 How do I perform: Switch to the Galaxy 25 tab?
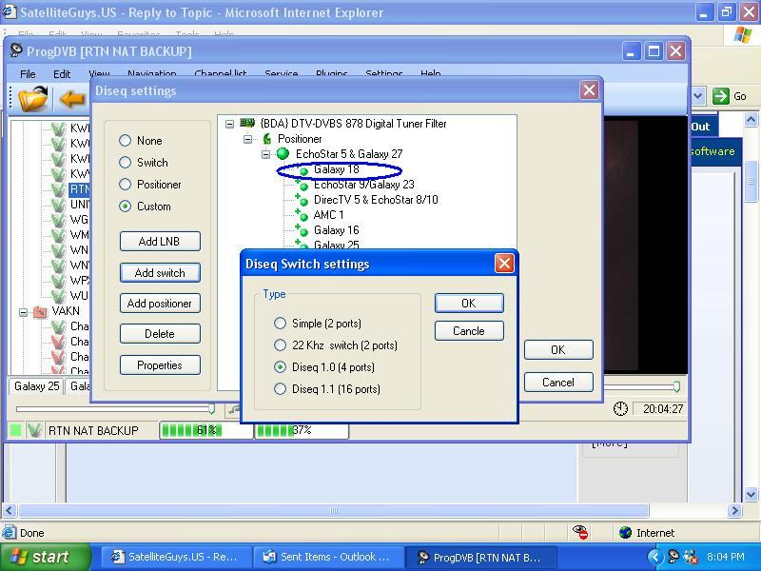coord(36,386)
